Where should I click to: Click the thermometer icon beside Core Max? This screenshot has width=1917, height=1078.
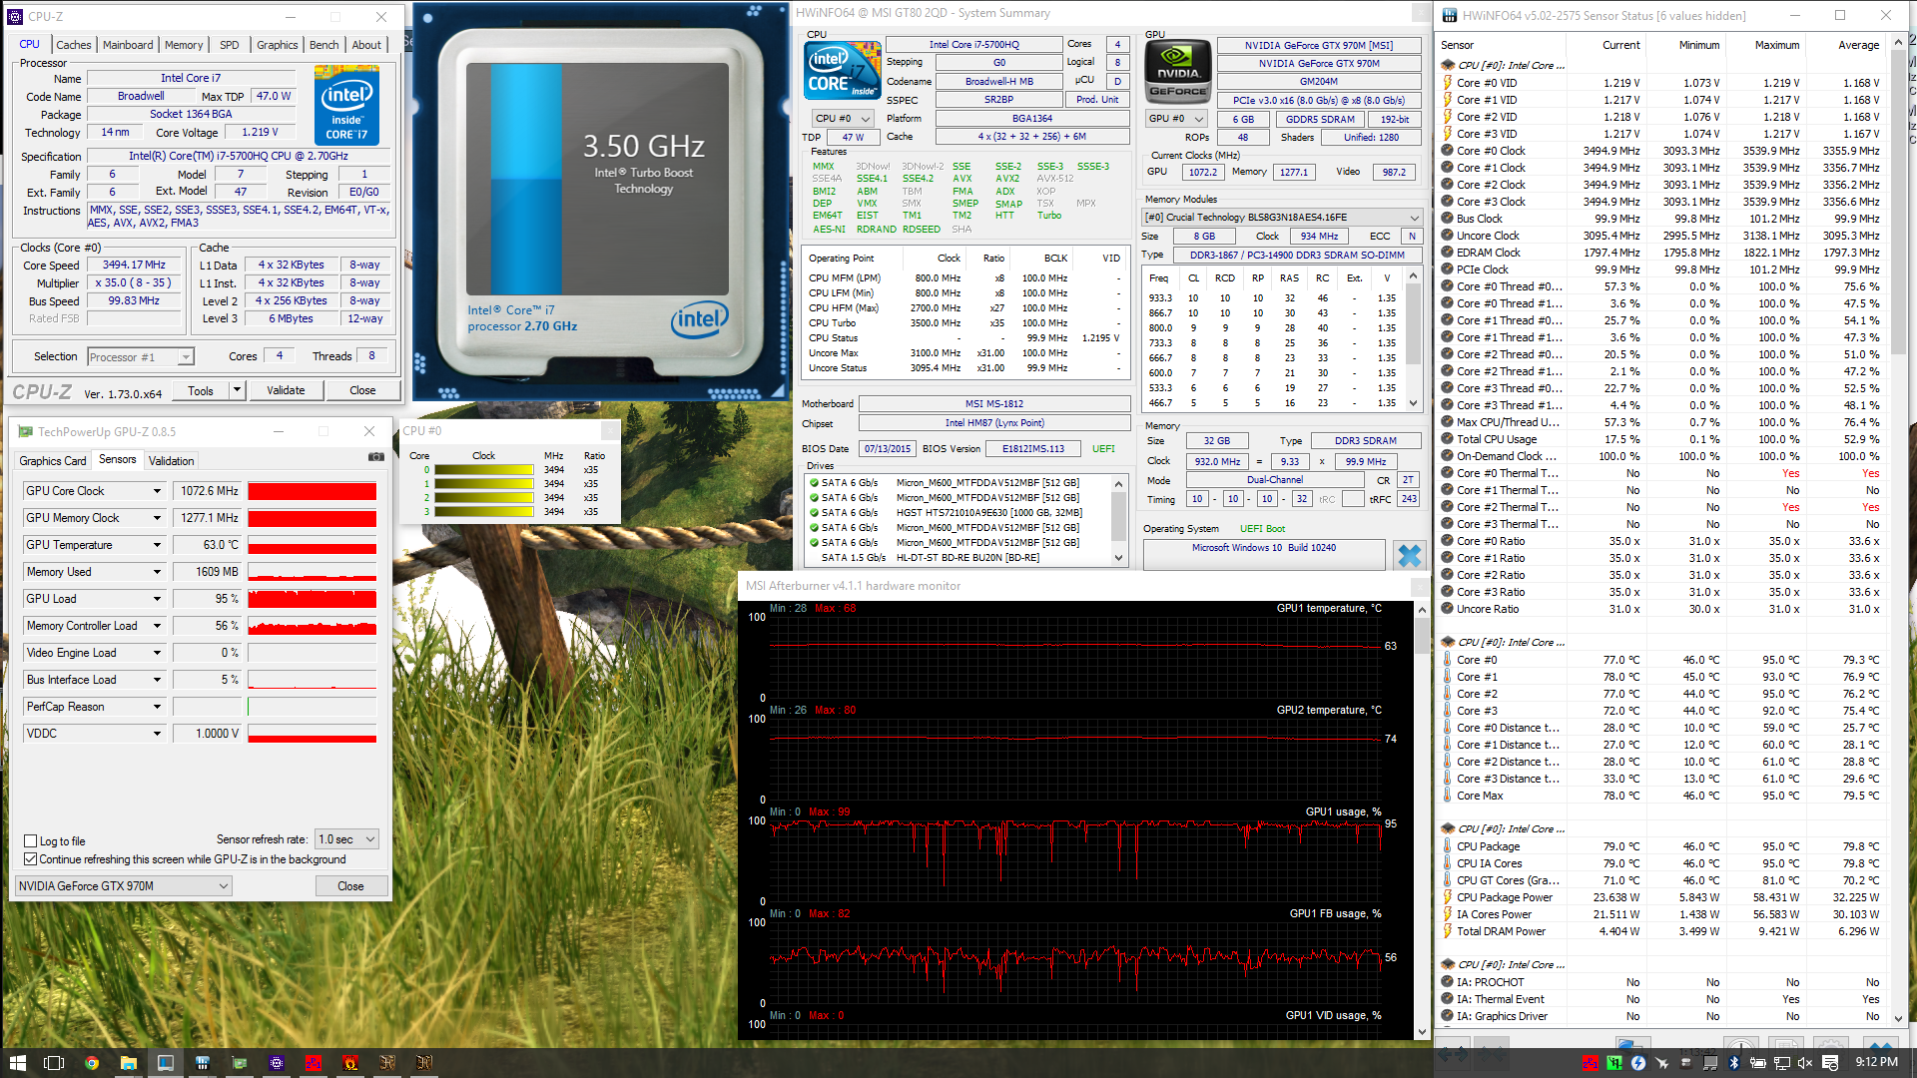1448,796
